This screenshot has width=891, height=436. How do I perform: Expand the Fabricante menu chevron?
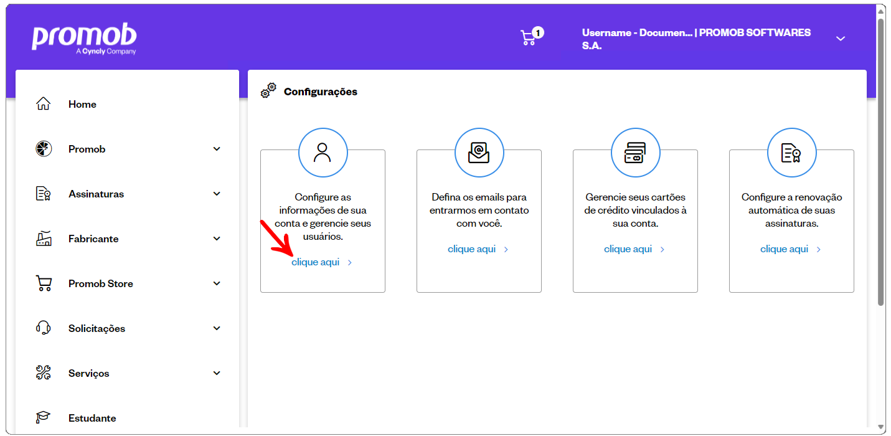[x=217, y=239]
